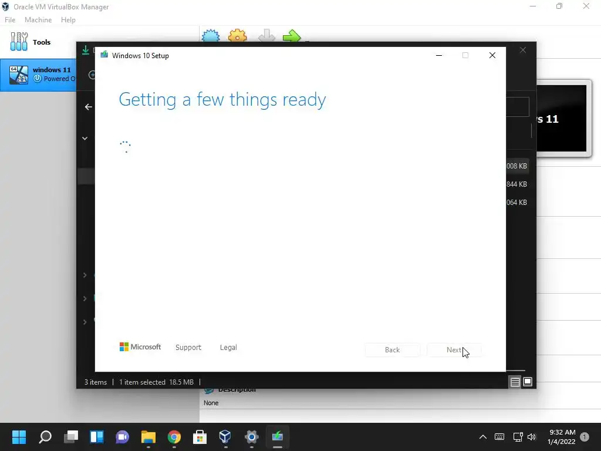The width and height of the screenshot is (601, 451).
Task: Click the Discard gray arrow toolbar icon
Action: coord(267,36)
